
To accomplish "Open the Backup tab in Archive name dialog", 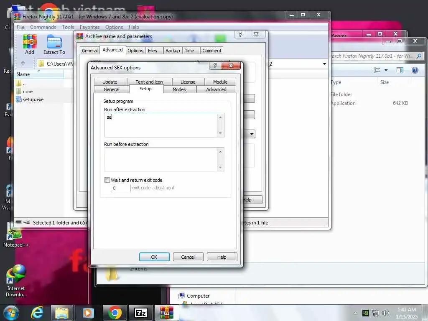I will (x=173, y=51).
